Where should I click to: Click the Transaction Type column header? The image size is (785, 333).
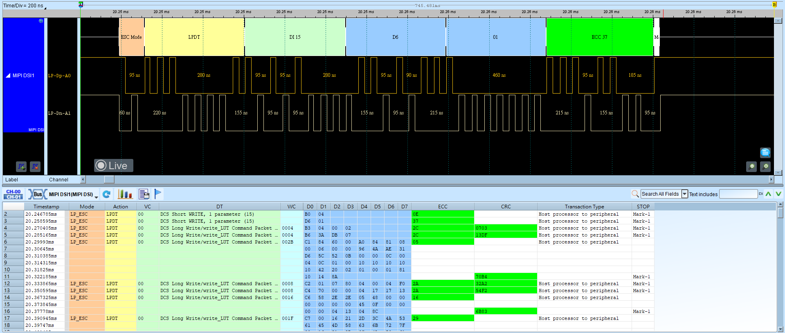pyautogui.click(x=584, y=206)
